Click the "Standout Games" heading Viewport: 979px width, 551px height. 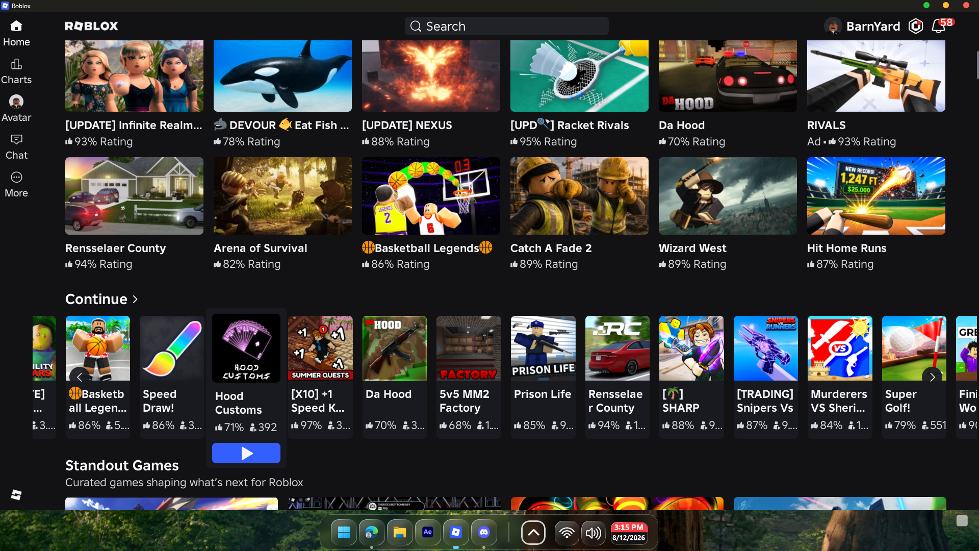(122, 465)
